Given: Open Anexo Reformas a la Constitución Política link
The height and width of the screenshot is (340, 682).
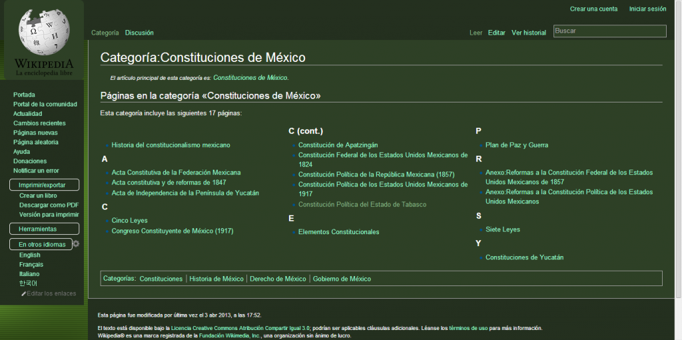Looking at the screenshot, I should point(569,197).
